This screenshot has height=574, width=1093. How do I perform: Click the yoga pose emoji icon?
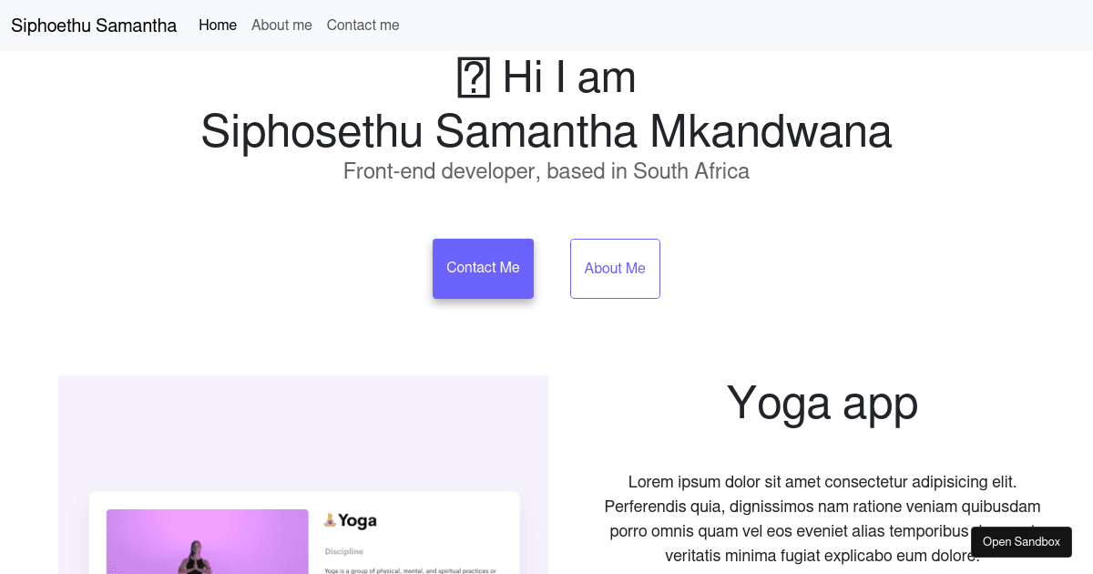(x=330, y=521)
